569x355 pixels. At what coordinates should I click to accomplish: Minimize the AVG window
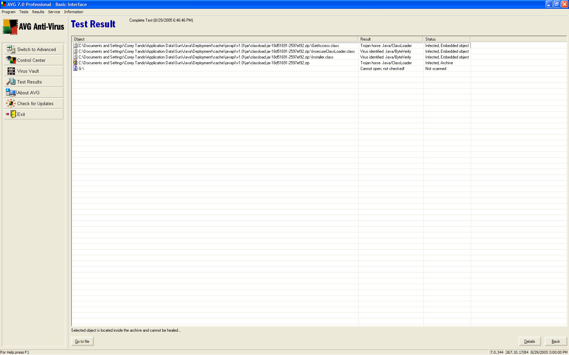[549, 4]
